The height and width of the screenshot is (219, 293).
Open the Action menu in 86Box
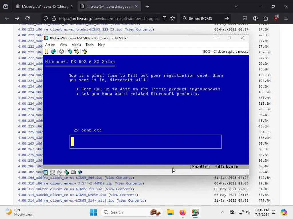point(50,45)
